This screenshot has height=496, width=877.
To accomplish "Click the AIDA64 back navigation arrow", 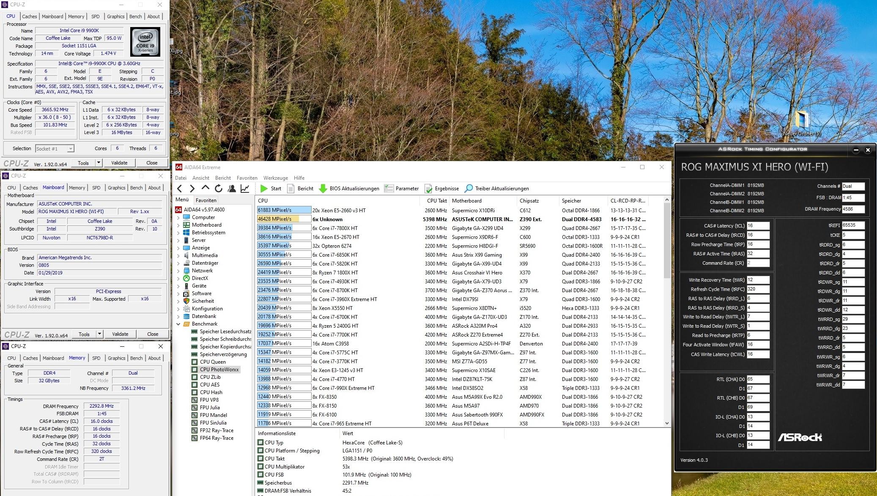I will pos(180,189).
